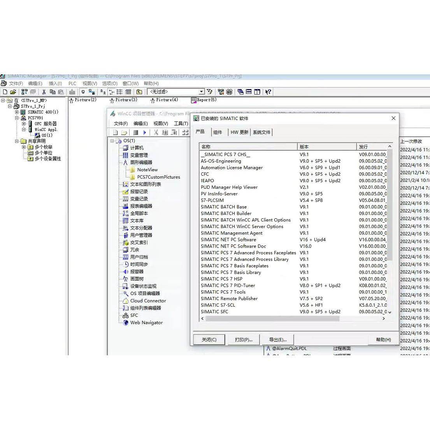Click the Cascade windows toolbar icon
The width and height of the screenshot is (430, 430).
click(x=240, y=92)
